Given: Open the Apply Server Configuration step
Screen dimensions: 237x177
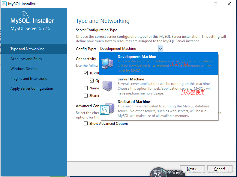Looking at the screenshot, I should point(34,88).
